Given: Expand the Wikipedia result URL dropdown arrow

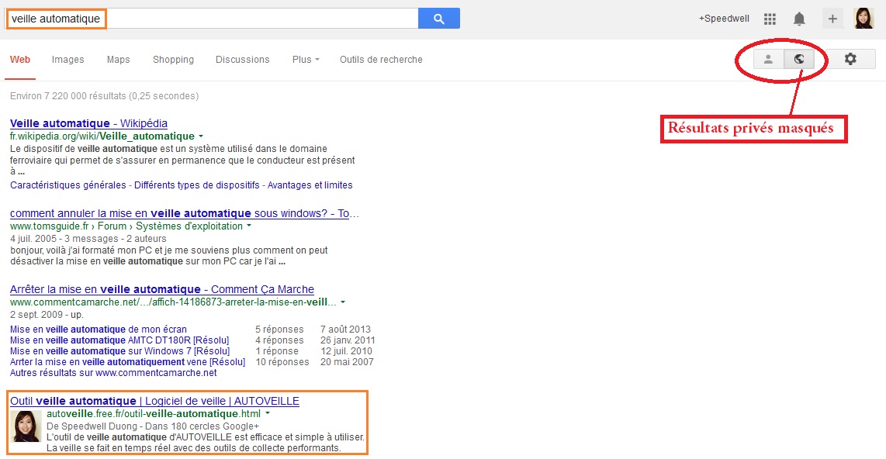Looking at the screenshot, I should [x=201, y=136].
